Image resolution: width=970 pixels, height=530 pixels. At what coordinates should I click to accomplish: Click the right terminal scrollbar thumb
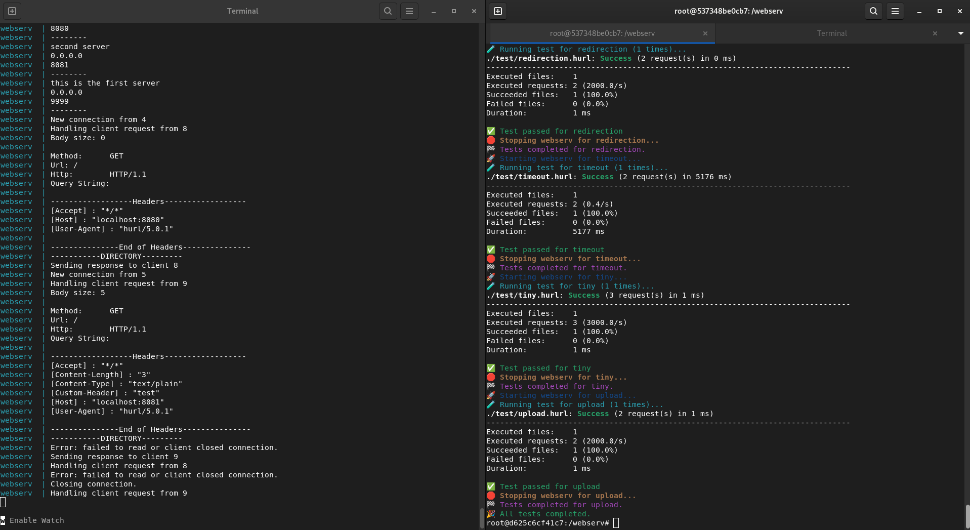(967, 516)
